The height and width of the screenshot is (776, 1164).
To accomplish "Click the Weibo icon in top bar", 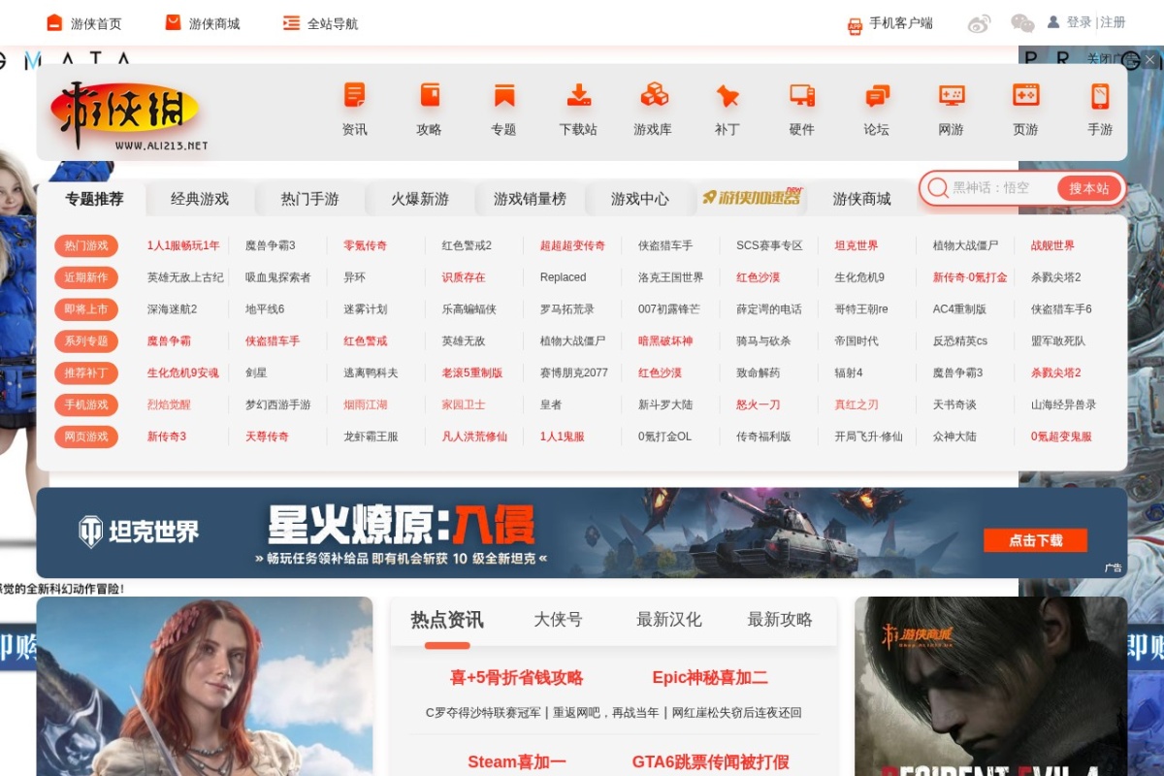I will tap(980, 23).
